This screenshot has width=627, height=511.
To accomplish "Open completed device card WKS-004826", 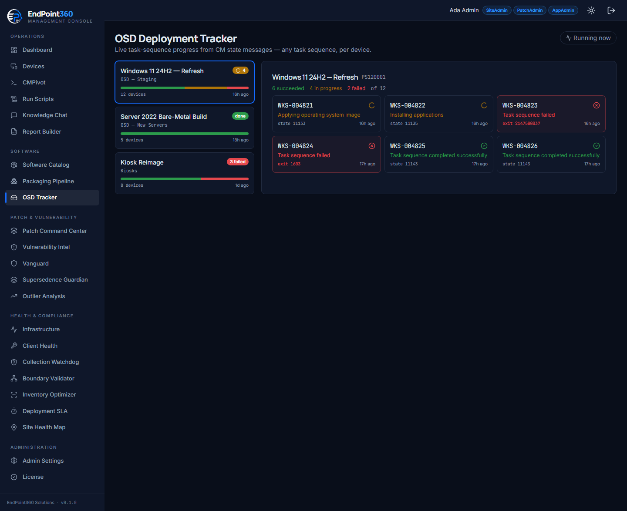I will click(551, 154).
